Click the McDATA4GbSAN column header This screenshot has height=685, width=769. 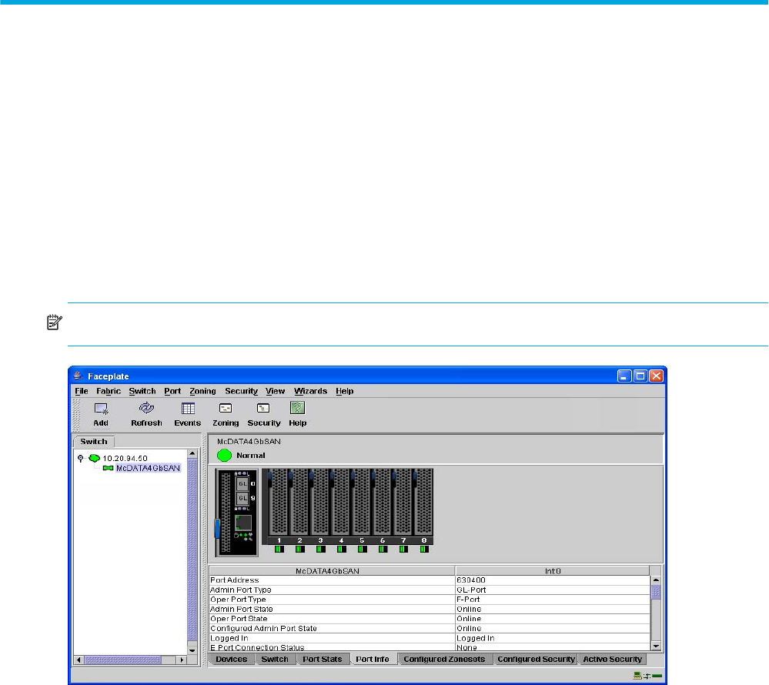[x=332, y=571]
